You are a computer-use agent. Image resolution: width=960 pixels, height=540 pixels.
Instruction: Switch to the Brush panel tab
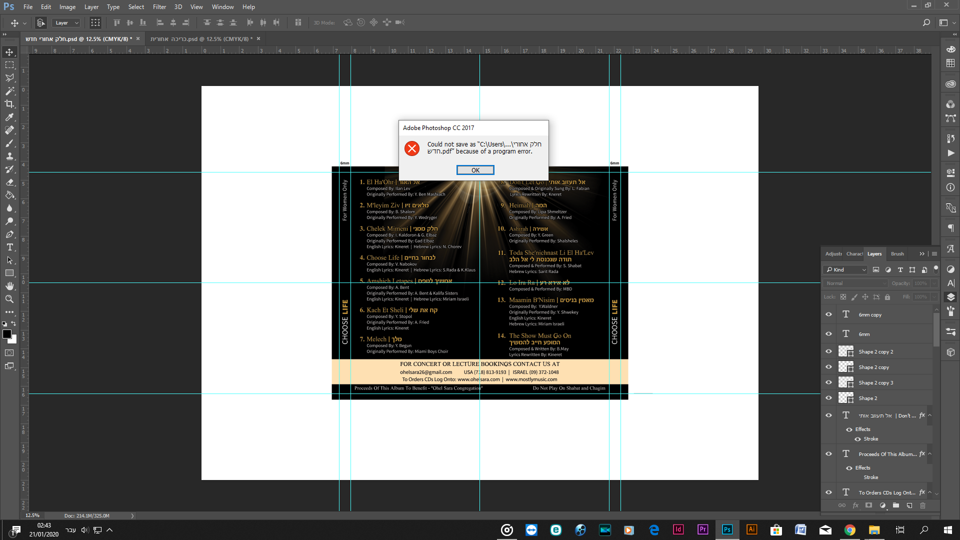897,254
